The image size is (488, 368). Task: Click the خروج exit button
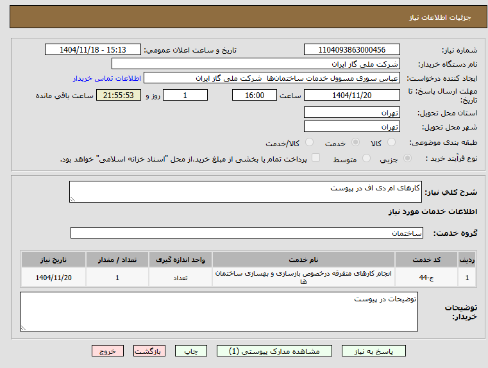click(x=108, y=351)
